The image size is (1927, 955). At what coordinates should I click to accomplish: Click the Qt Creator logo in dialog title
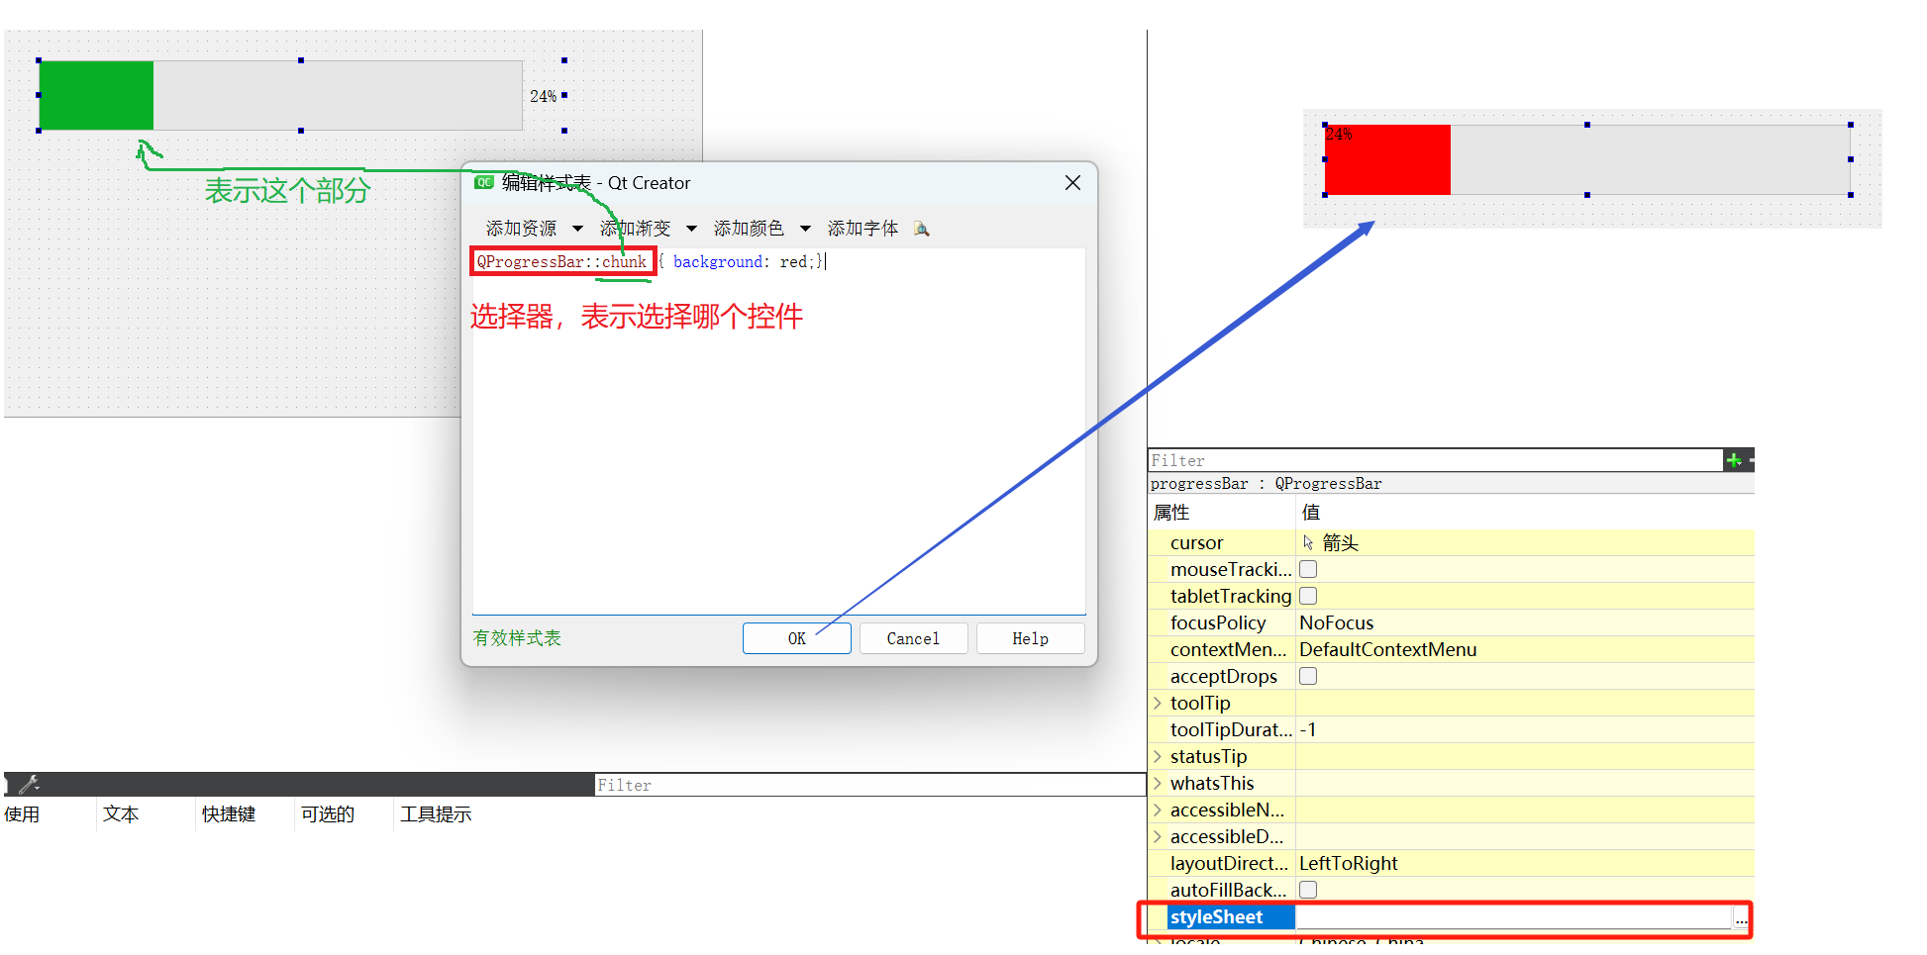(x=483, y=182)
